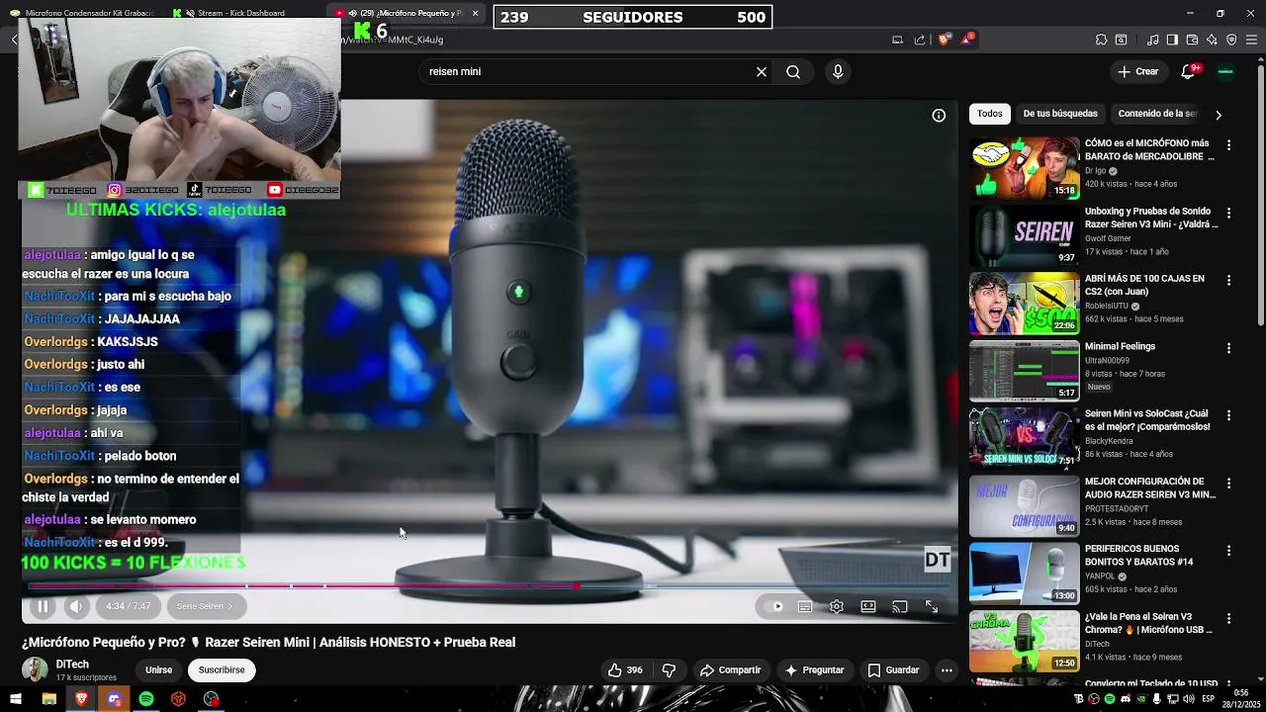The height and width of the screenshot is (712, 1266).
Task: Open options for 'Unboxing y Pruebas de Sonido' video
Action: (1228, 213)
